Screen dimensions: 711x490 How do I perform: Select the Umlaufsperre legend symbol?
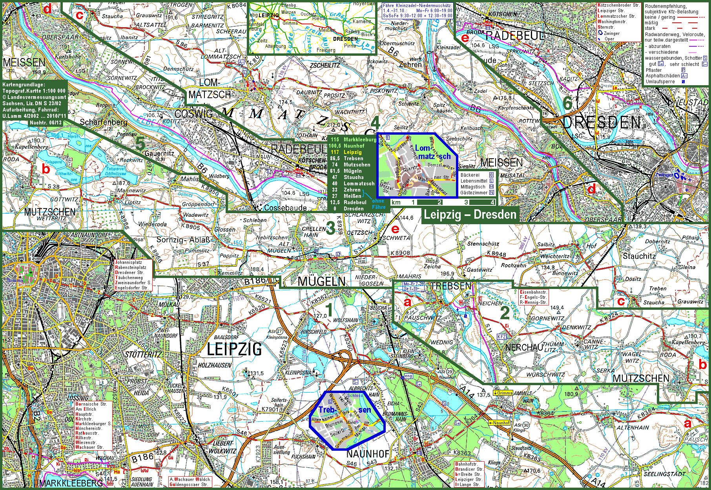(683, 82)
